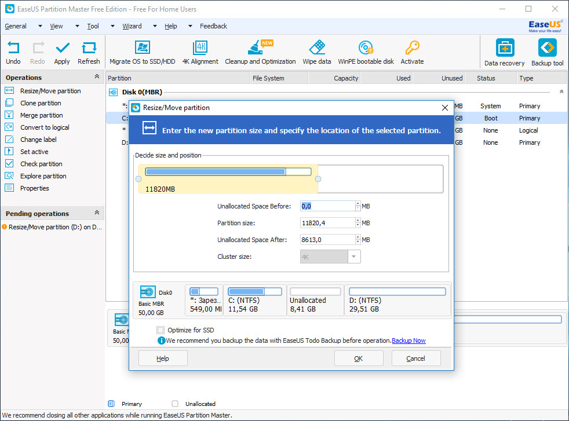Open Migrate OS to SSD/HDD tool
Image resolution: width=569 pixels, height=421 pixels.
[142, 49]
